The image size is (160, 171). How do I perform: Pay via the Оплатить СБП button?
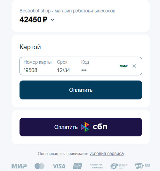[81, 127]
